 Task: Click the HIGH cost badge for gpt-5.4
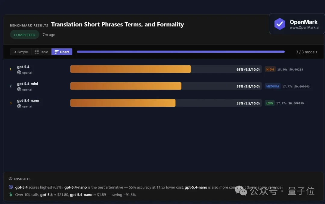point(270,69)
